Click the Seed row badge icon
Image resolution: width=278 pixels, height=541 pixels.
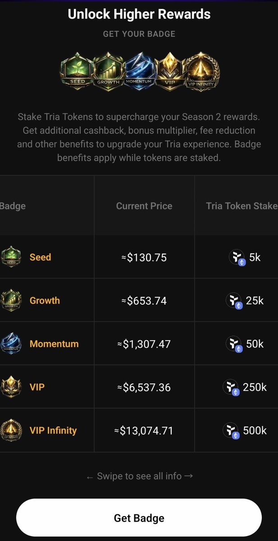[11, 257]
